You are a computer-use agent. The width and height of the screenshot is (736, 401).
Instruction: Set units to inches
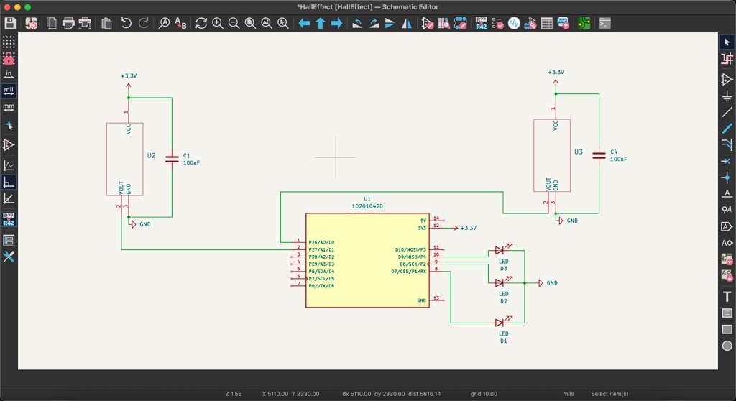coord(9,75)
